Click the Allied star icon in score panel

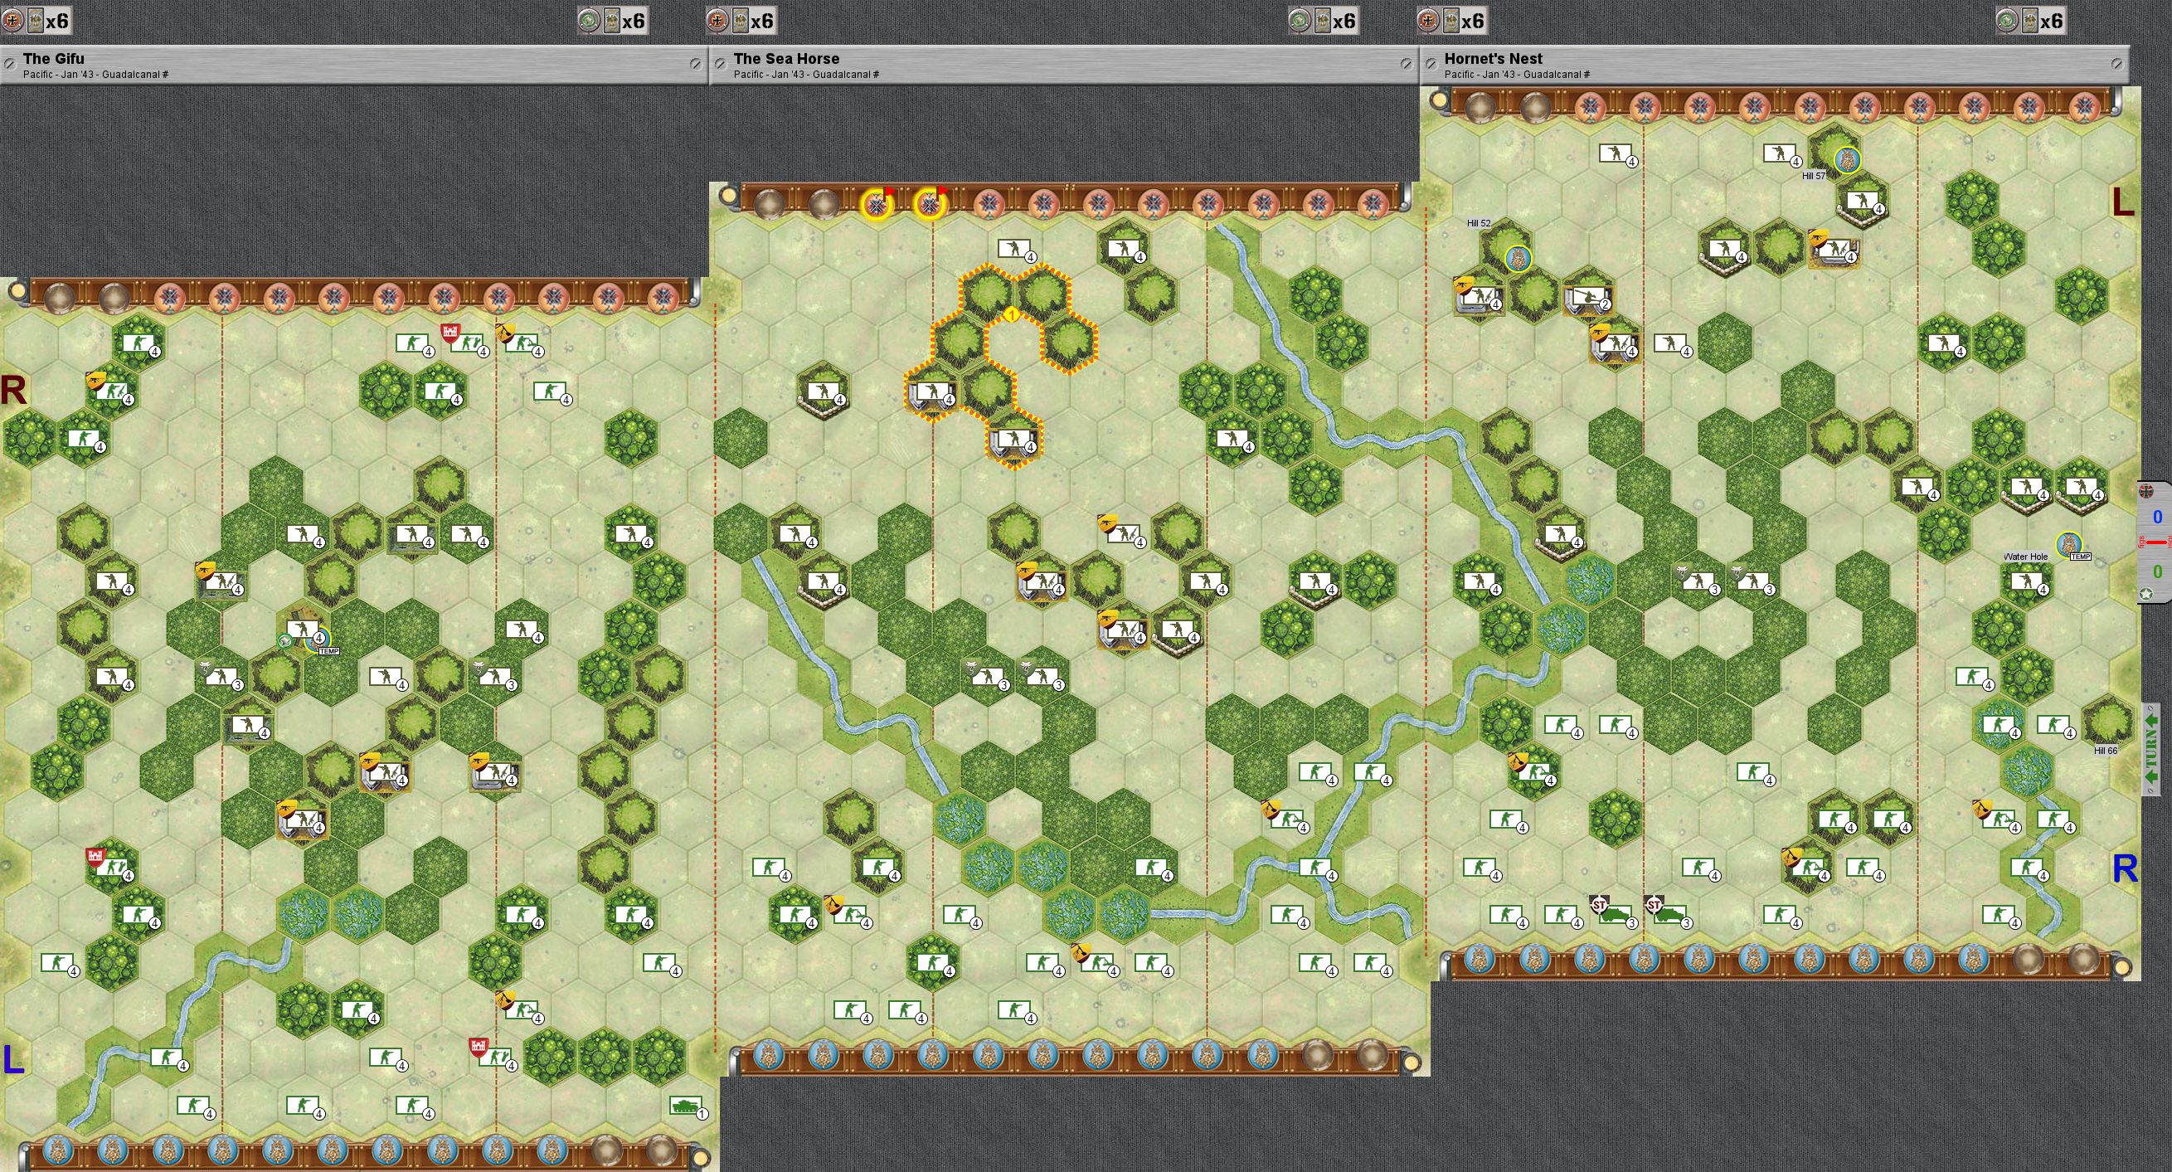(x=2146, y=595)
